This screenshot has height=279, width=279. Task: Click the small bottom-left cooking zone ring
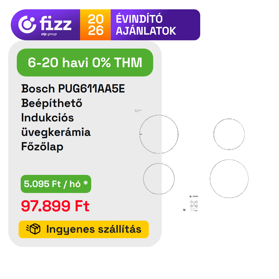(159, 179)
